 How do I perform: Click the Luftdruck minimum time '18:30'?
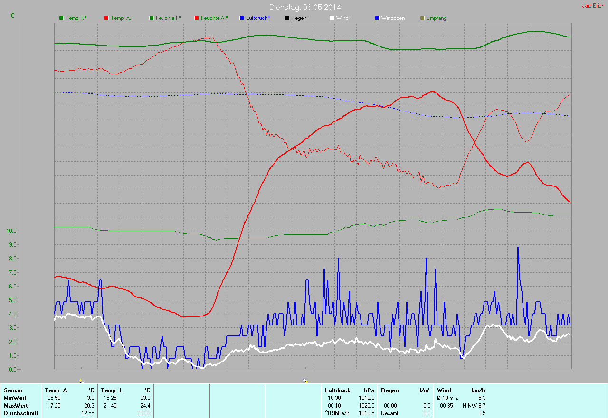coord(334,398)
